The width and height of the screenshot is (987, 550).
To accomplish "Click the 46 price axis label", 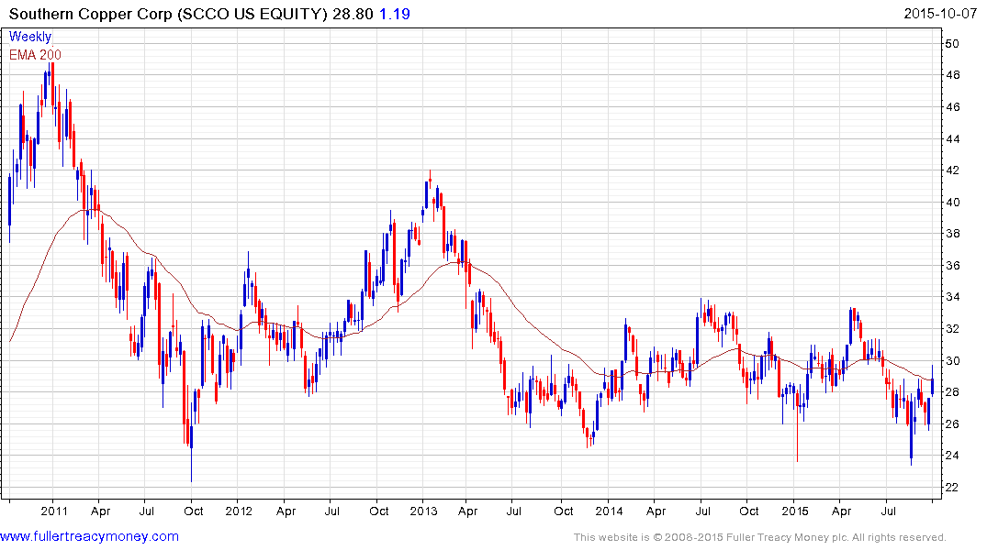I will [x=952, y=107].
